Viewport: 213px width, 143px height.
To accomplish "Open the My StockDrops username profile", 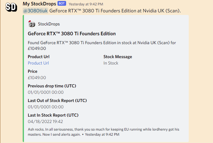I will 39,4.
